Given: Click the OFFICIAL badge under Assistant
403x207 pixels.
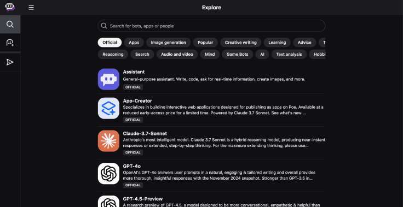Looking at the screenshot, I should pos(133,87).
